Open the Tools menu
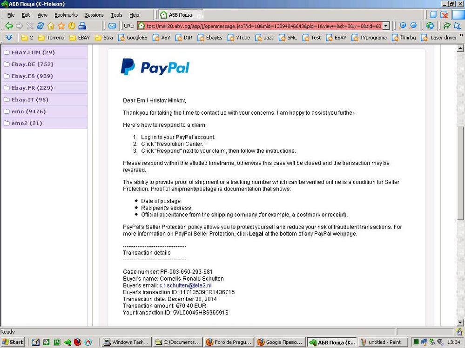Viewport: 465px width, 348px height. click(116, 15)
